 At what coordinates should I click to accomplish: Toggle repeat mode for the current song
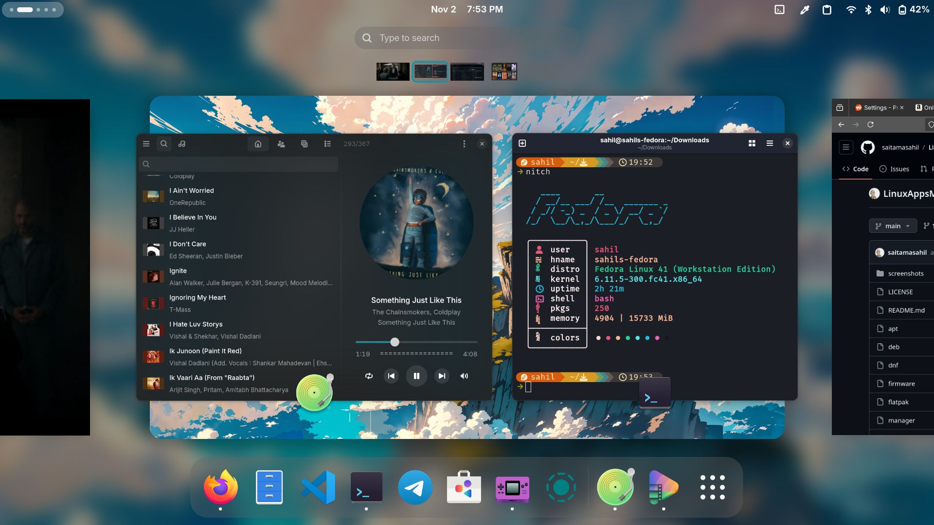(368, 376)
